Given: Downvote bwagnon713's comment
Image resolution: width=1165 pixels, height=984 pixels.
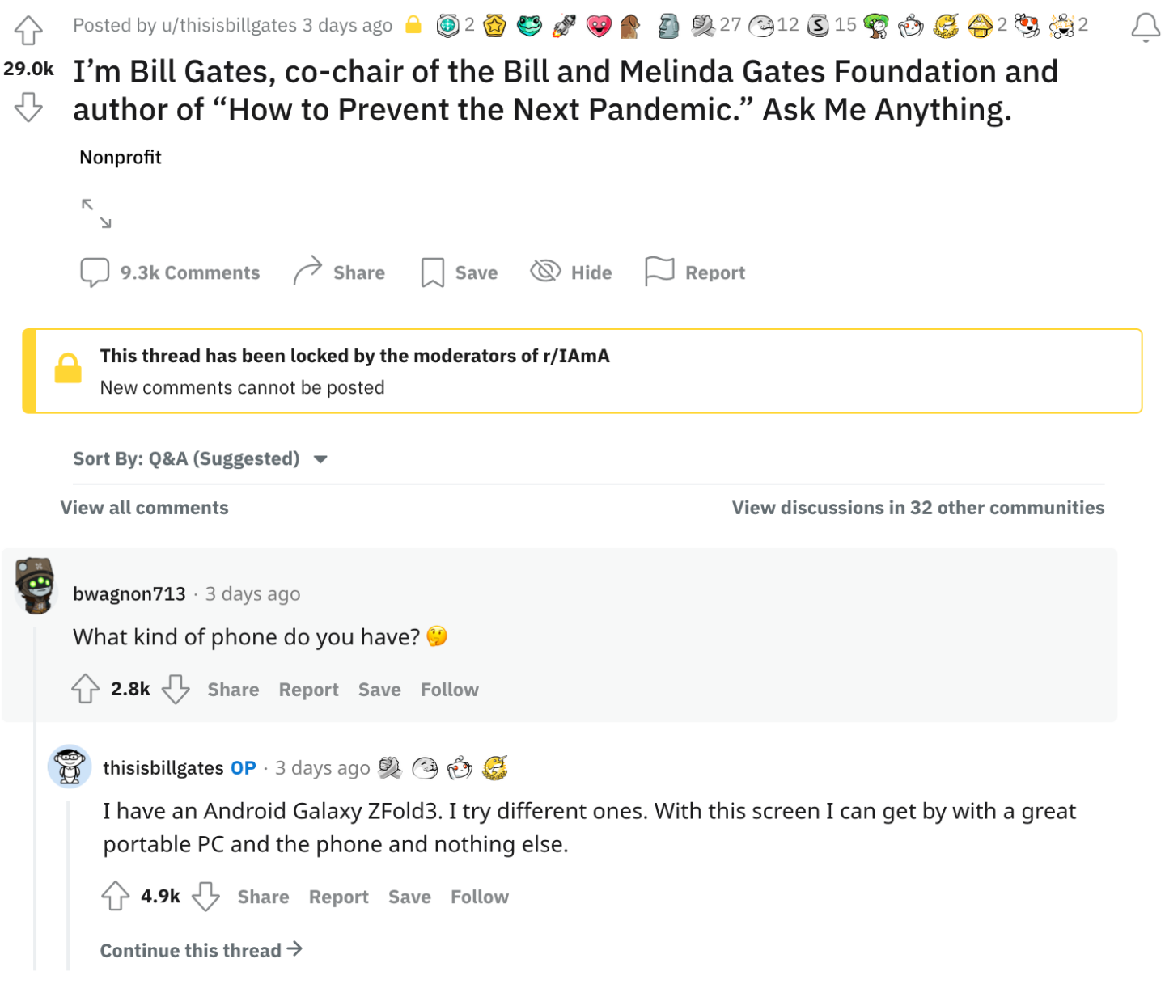Looking at the screenshot, I should coord(176,690).
